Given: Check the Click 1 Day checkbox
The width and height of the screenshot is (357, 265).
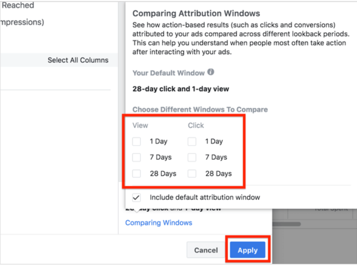Looking at the screenshot, I should (192, 142).
